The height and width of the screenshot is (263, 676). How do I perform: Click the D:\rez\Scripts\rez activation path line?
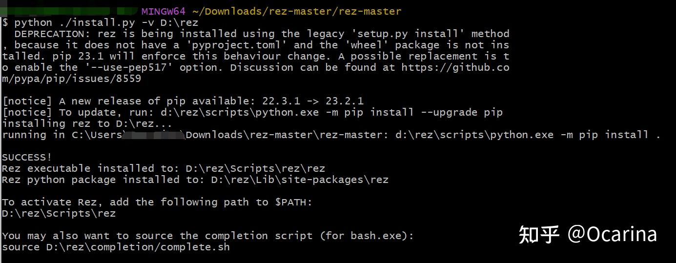pyautogui.click(x=59, y=213)
